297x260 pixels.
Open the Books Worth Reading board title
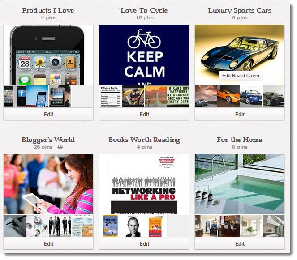point(144,140)
